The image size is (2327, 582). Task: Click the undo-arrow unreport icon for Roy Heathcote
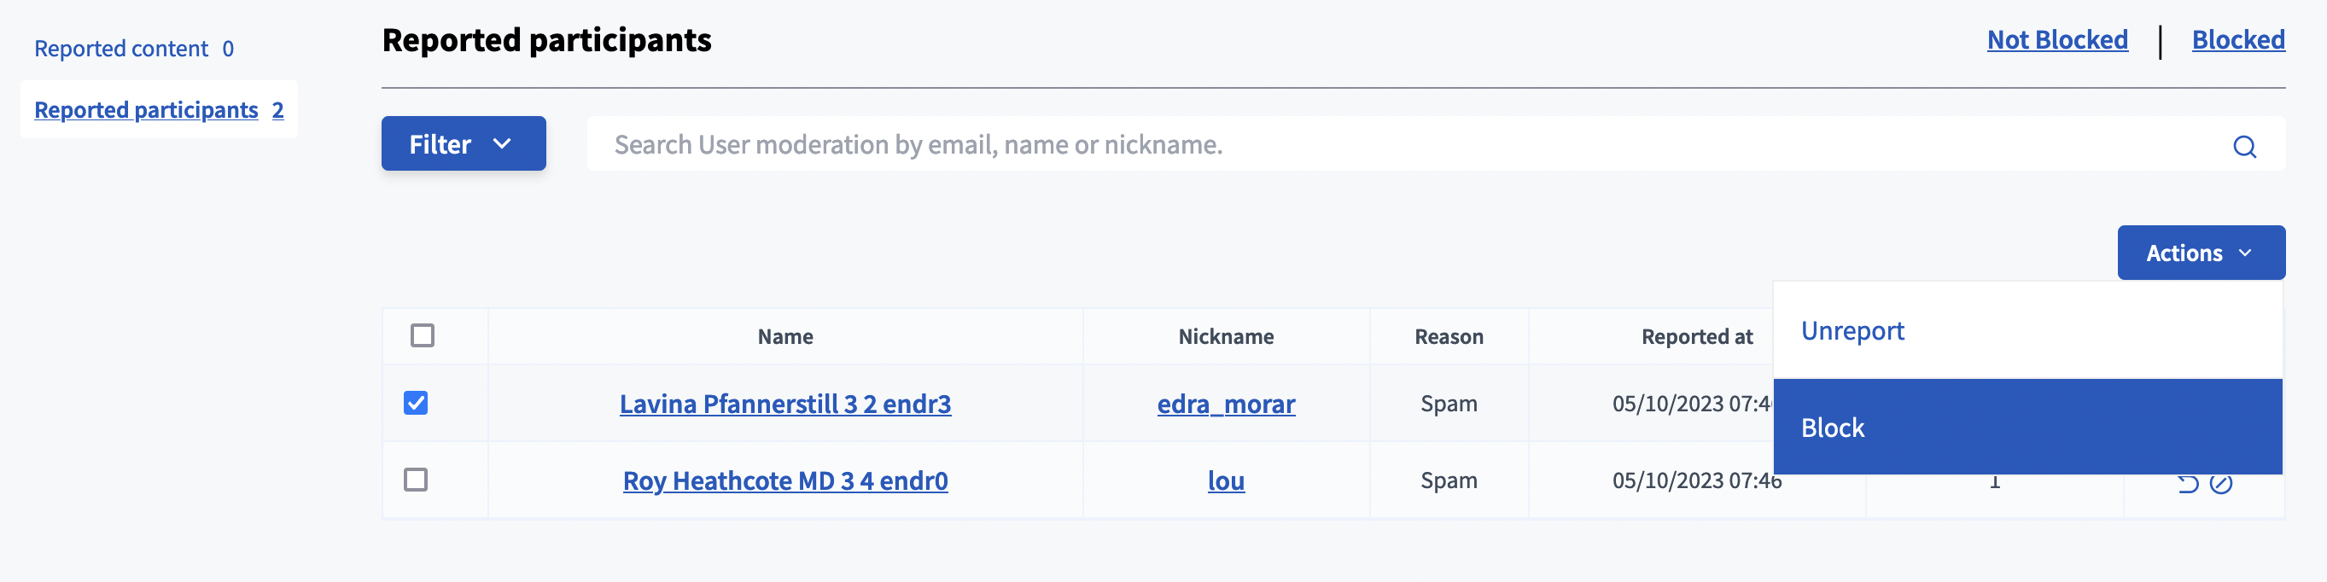tap(2187, 485)
